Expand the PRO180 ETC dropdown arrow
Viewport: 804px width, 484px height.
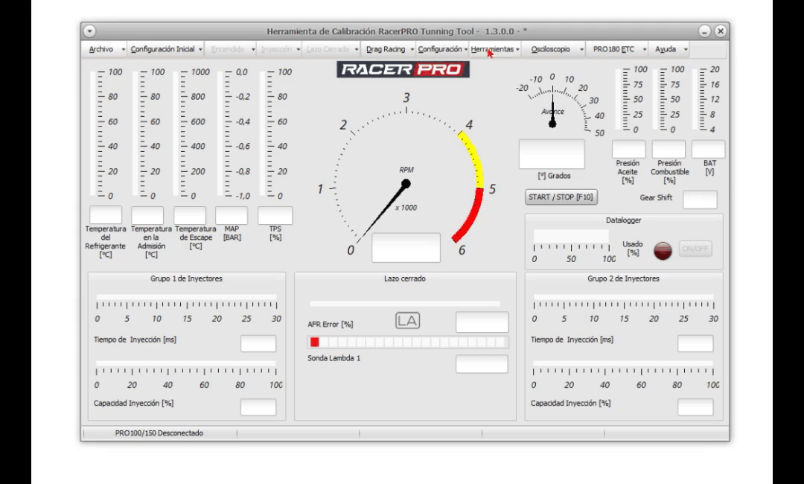[x=645, y=50]
